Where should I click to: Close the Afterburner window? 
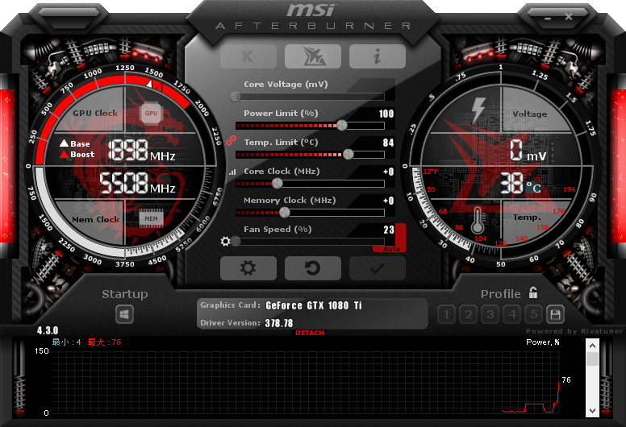569,17
